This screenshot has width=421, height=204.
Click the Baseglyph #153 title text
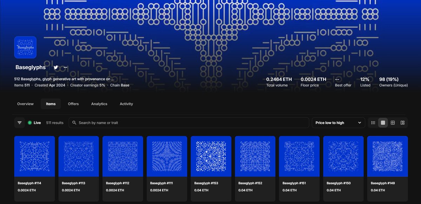click(x=206, y=183)
